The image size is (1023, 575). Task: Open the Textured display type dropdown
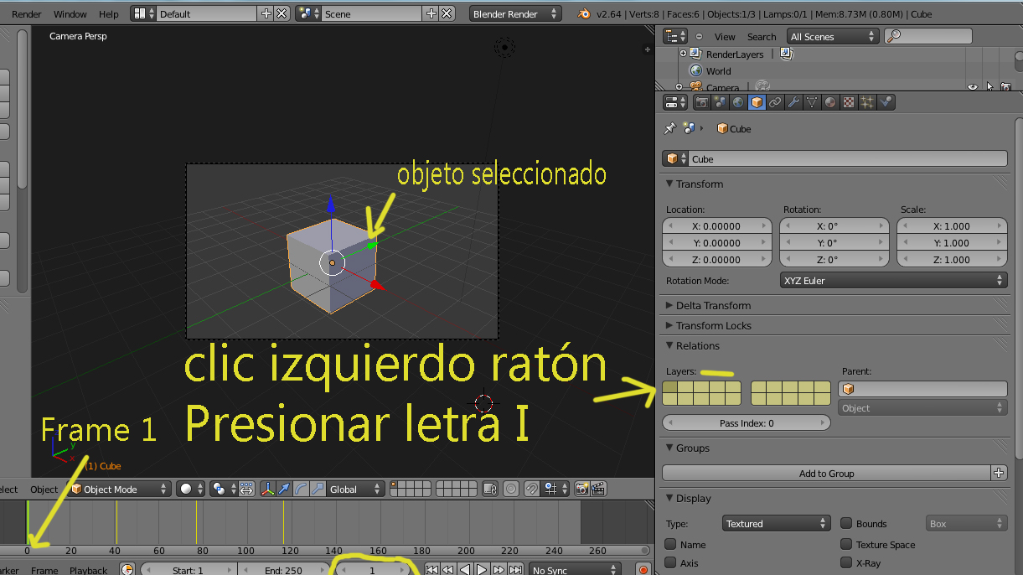(775, 524)
